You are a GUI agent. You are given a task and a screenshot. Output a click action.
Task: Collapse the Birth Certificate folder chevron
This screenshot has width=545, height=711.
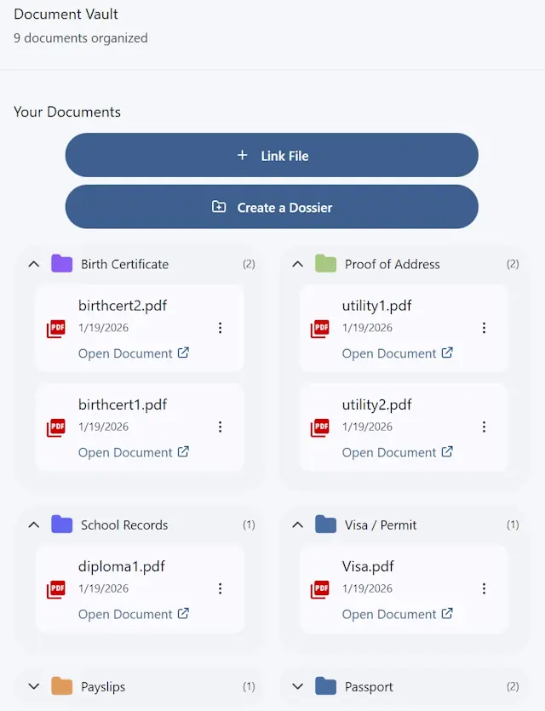point(34,264)
